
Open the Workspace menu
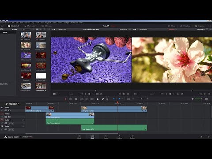(74, 23)
